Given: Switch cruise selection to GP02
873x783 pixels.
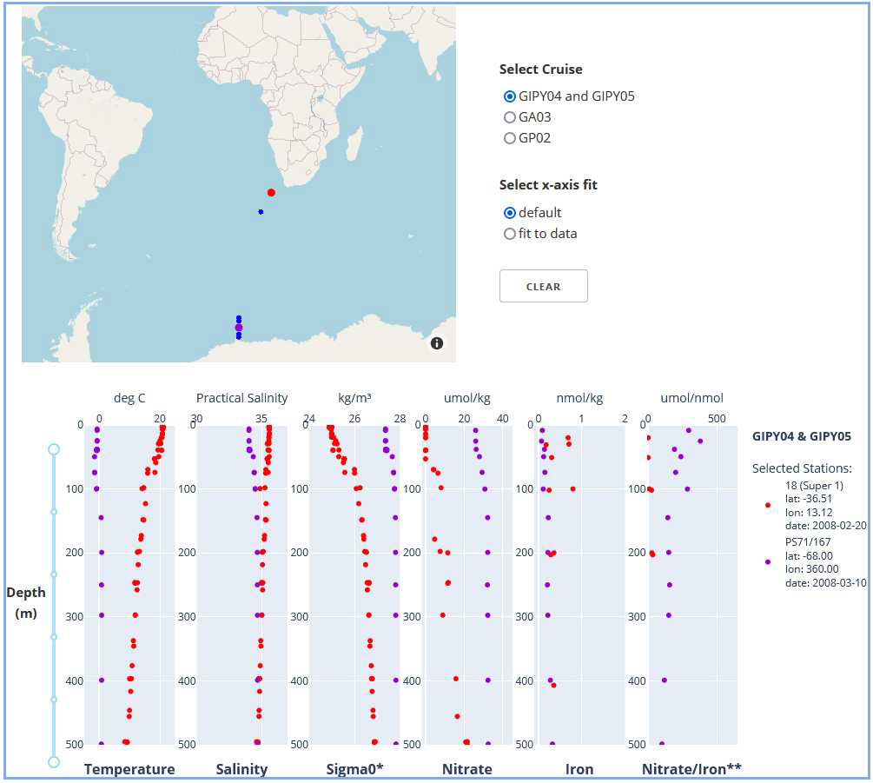Looking at the screenshot, I should click(x=509, y=138).
